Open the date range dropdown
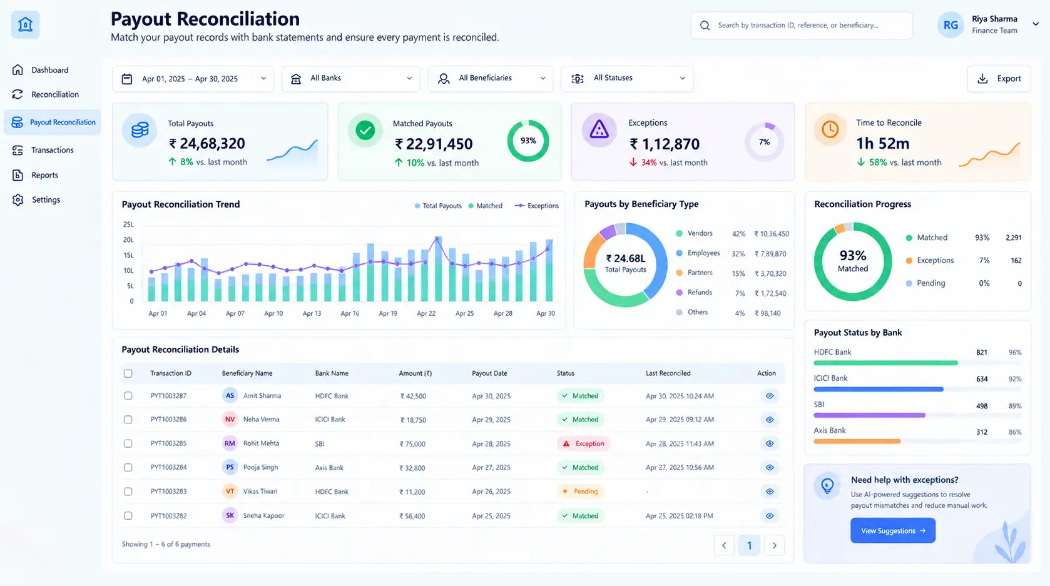Image resolution: width=1050 pixels, height=586 pixels. click(193, 79)
